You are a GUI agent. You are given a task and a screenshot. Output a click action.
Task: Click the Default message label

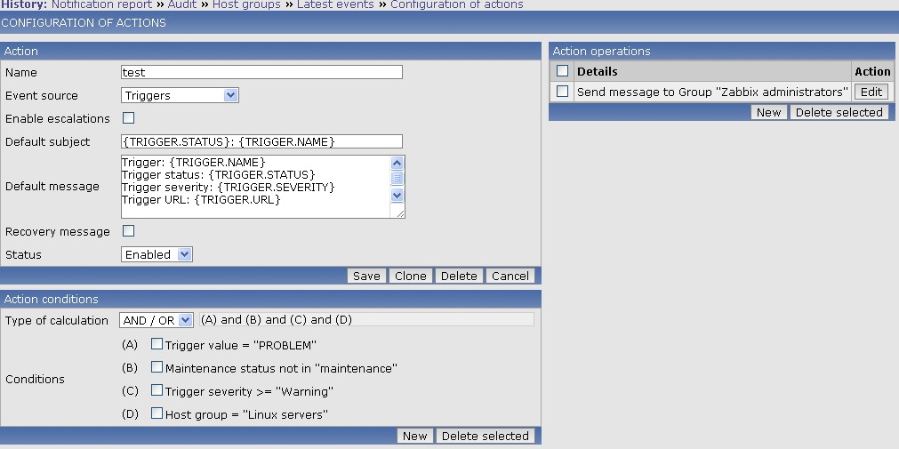pyautogui.click(x=52, y=187)
